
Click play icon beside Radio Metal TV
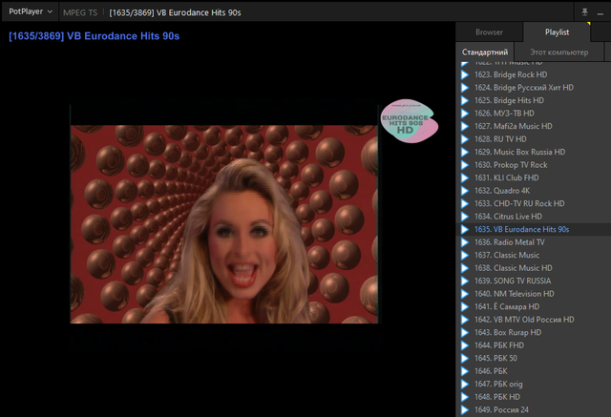pyautogui.click(x=465, y=242)
